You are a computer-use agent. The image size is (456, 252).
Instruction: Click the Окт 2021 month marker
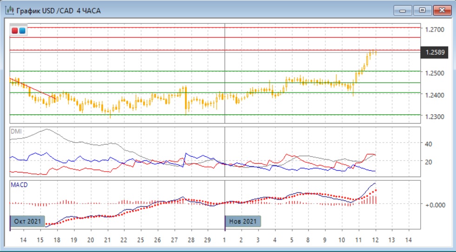[27, 221]
